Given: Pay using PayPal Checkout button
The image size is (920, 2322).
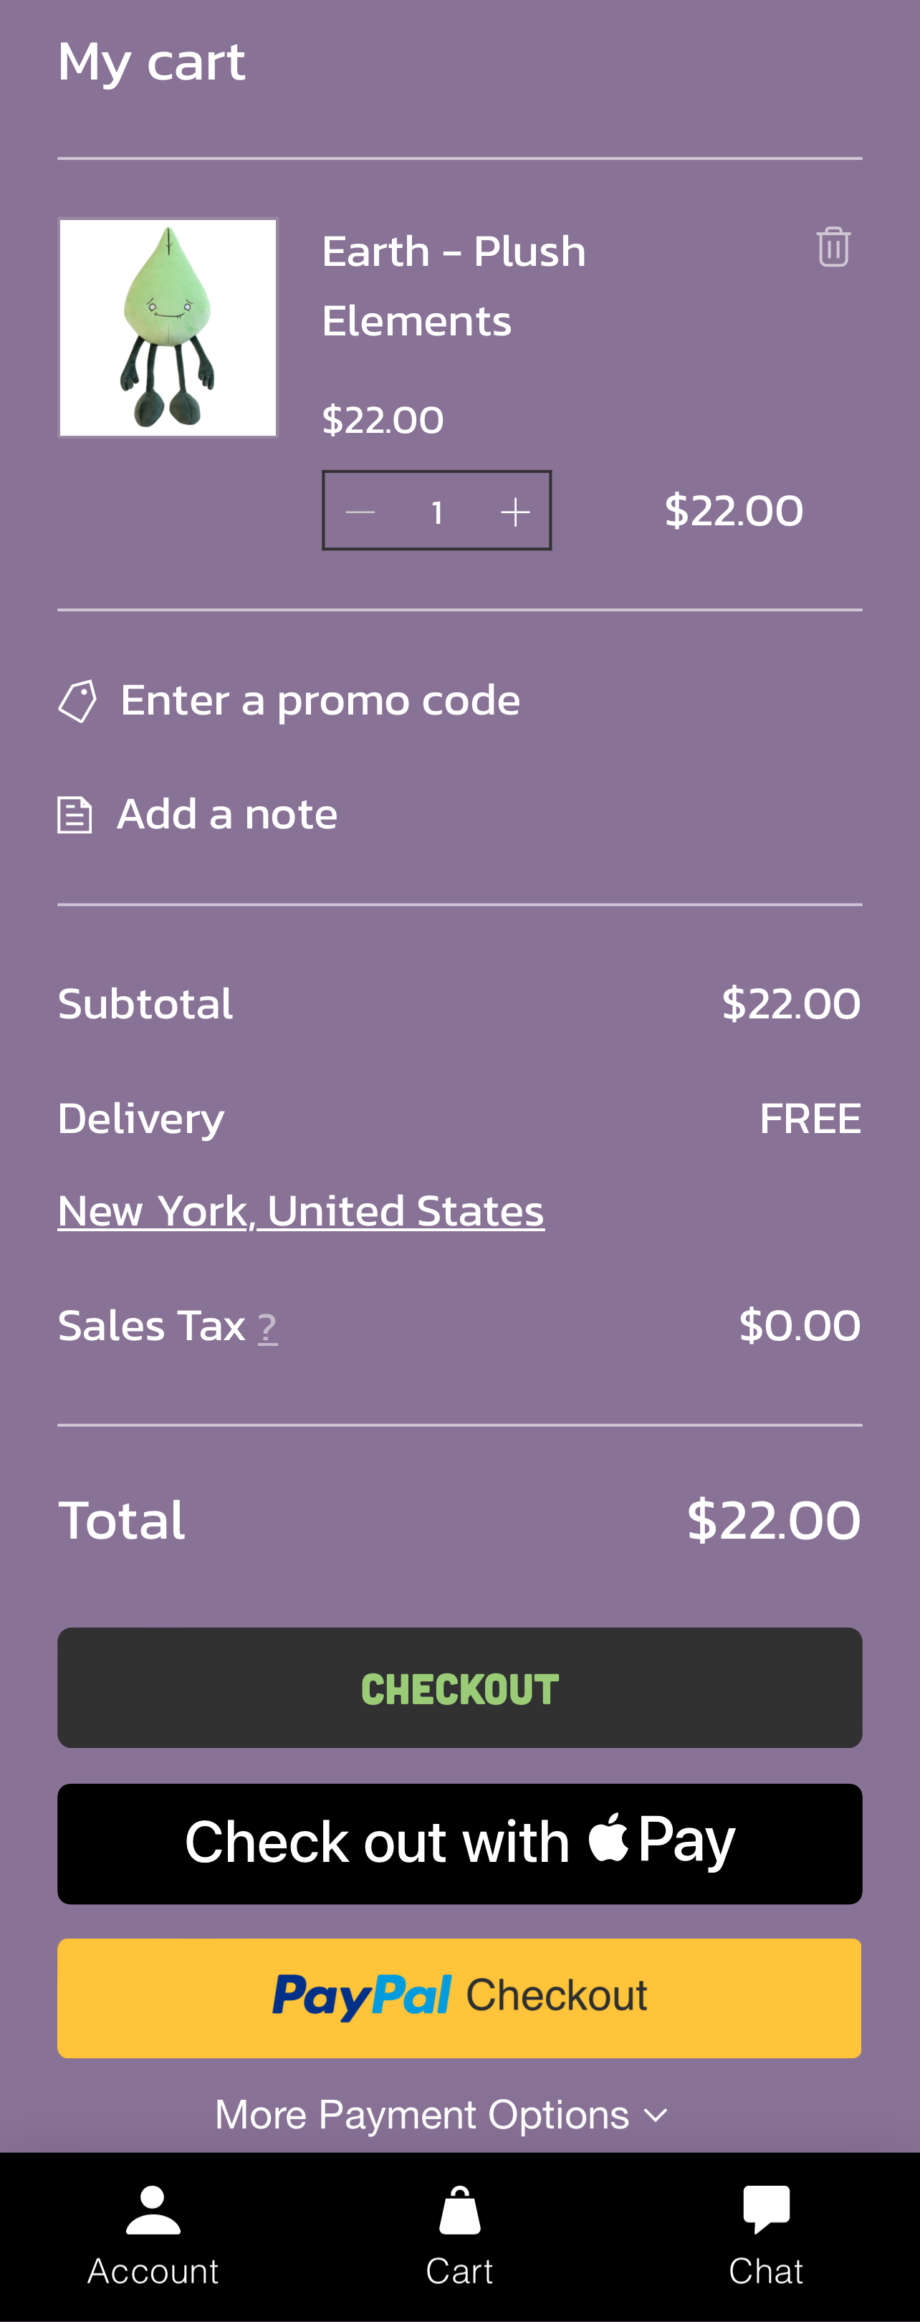Looking at the screenshot, I should (x=459, y=1997).
